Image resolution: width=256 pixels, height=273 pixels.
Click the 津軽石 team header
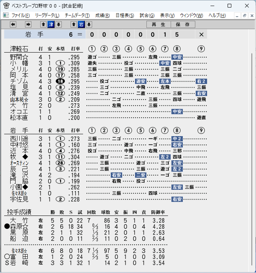pos(19,49)
